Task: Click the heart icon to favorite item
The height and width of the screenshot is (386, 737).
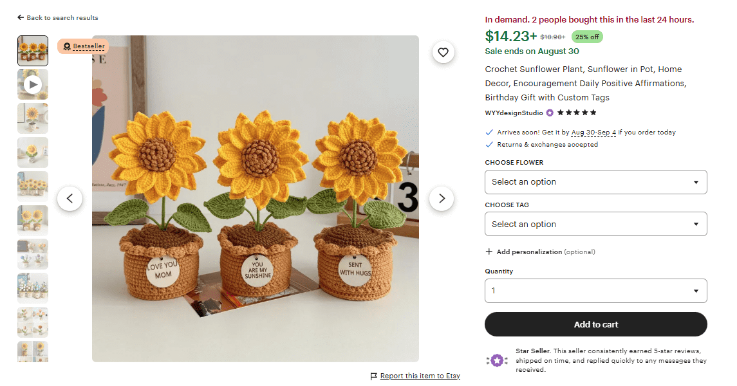Action: [443, 52]
